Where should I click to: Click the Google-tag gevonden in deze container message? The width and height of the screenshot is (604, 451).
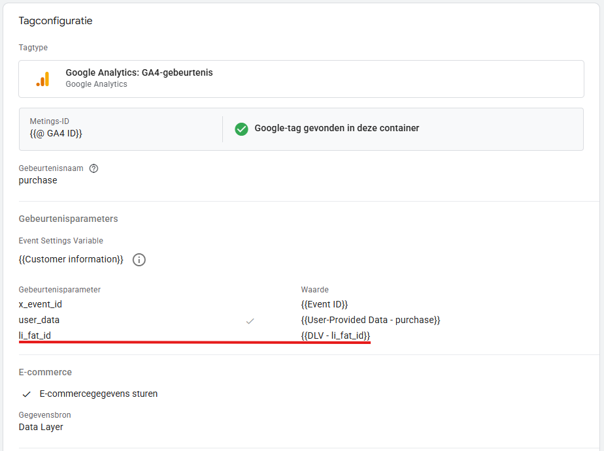337,128
